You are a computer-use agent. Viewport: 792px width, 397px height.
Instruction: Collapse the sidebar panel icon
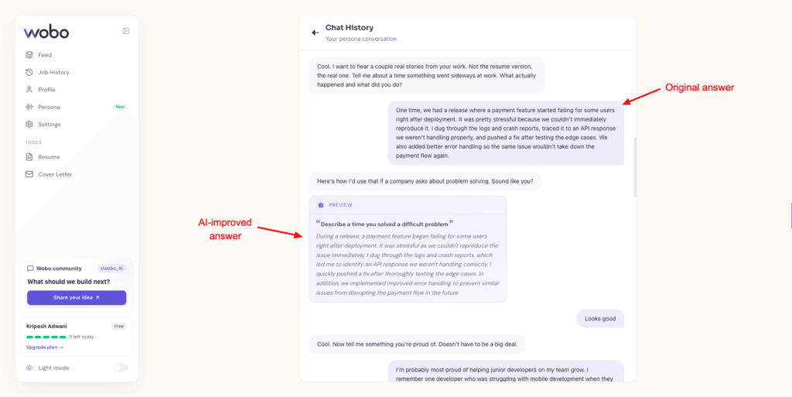click(126, 31)
